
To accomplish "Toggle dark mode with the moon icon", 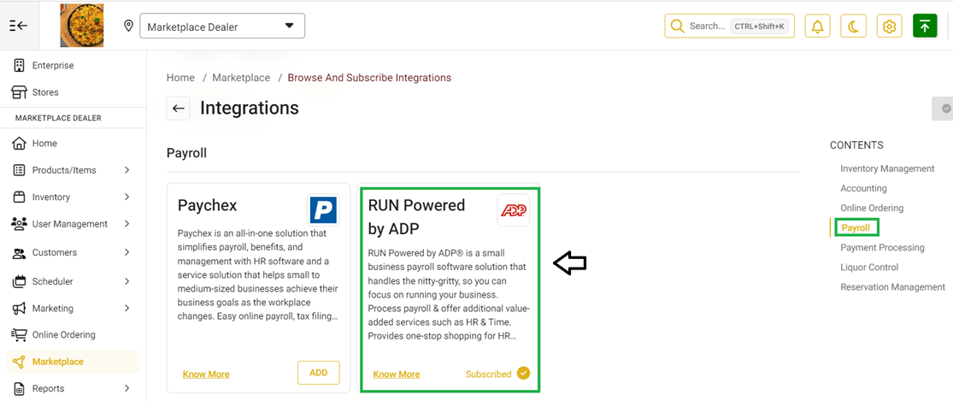I will 853,27.
